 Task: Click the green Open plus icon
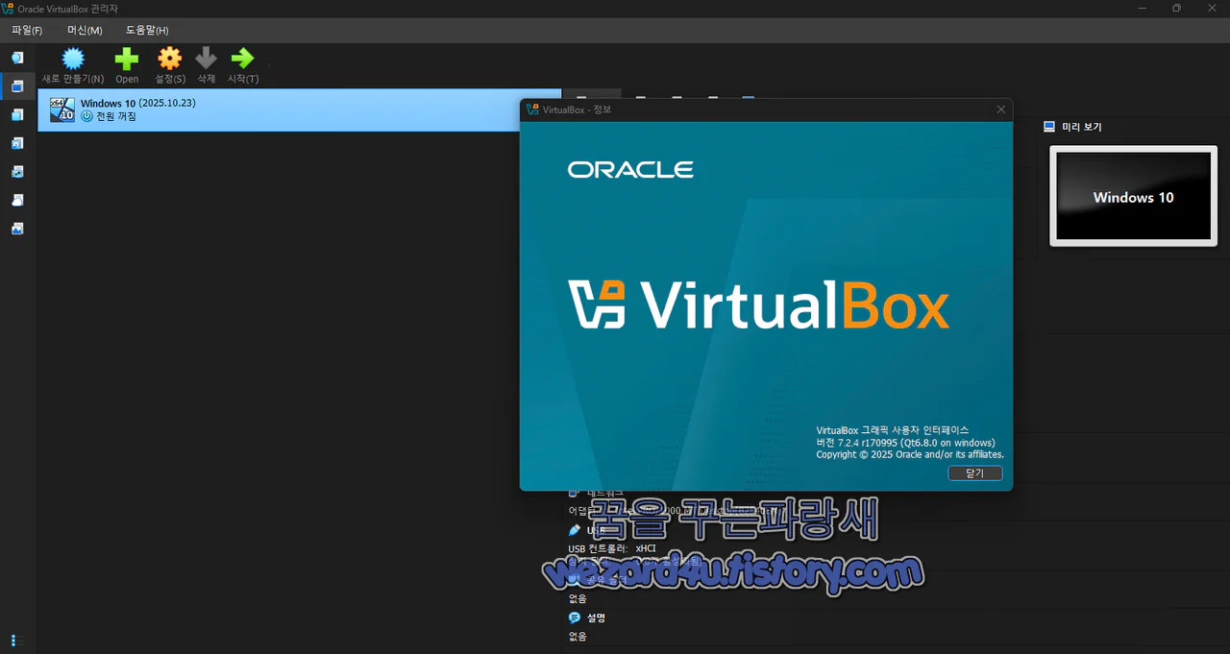[127, 58]
